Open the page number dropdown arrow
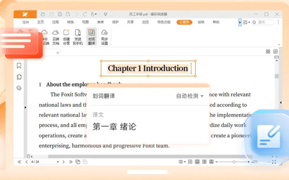289x180 pixels. [58, 162]
